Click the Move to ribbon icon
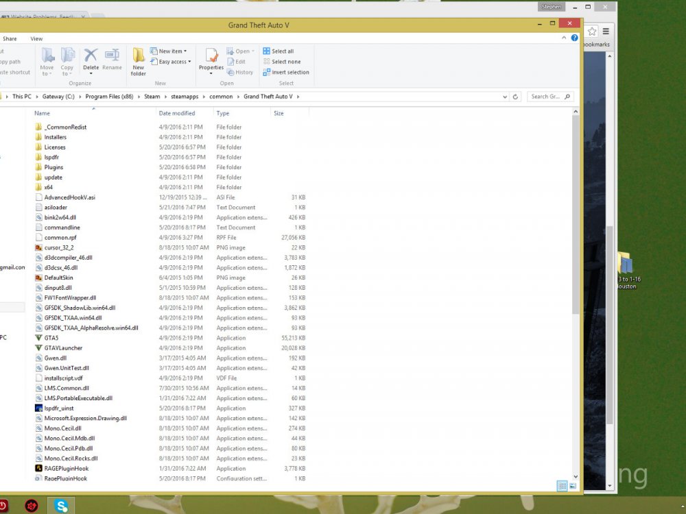 tap(47, 61)
